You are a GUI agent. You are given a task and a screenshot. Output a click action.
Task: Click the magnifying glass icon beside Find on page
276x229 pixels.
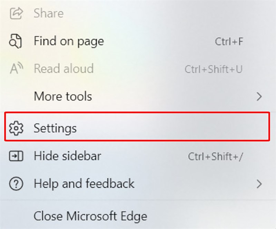(x=16, y=41)
